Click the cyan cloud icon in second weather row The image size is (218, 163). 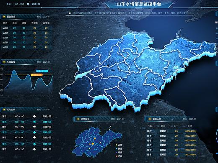point(34,122)
